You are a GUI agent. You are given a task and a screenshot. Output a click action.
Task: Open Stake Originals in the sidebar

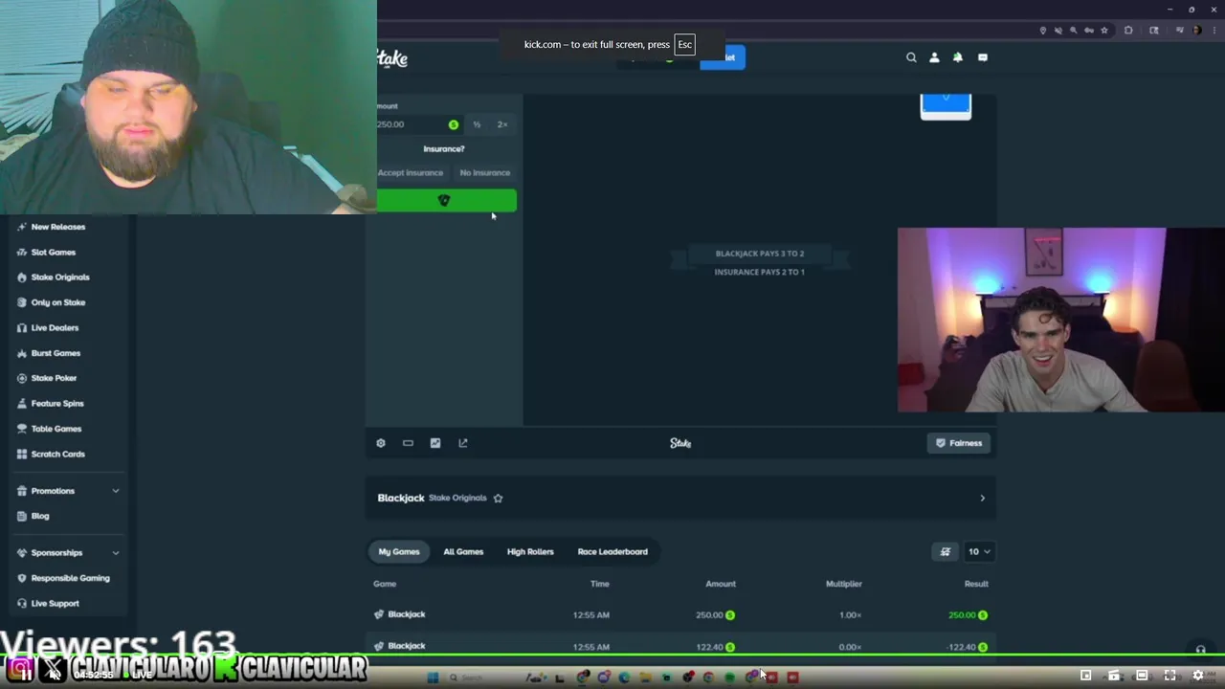pyautogui.click(x=60, y=278)
